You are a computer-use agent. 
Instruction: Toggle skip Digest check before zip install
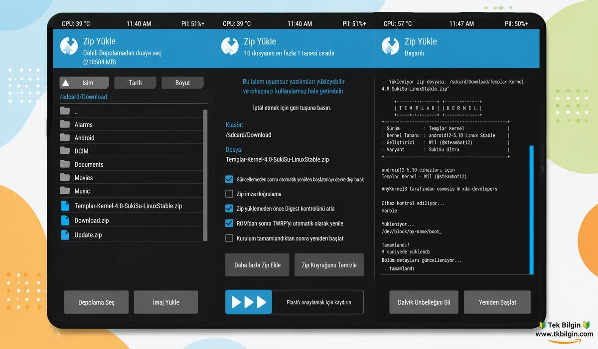click(229, 209)
